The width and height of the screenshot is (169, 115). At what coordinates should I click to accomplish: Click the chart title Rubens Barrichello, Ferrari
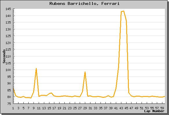[84, 3]
